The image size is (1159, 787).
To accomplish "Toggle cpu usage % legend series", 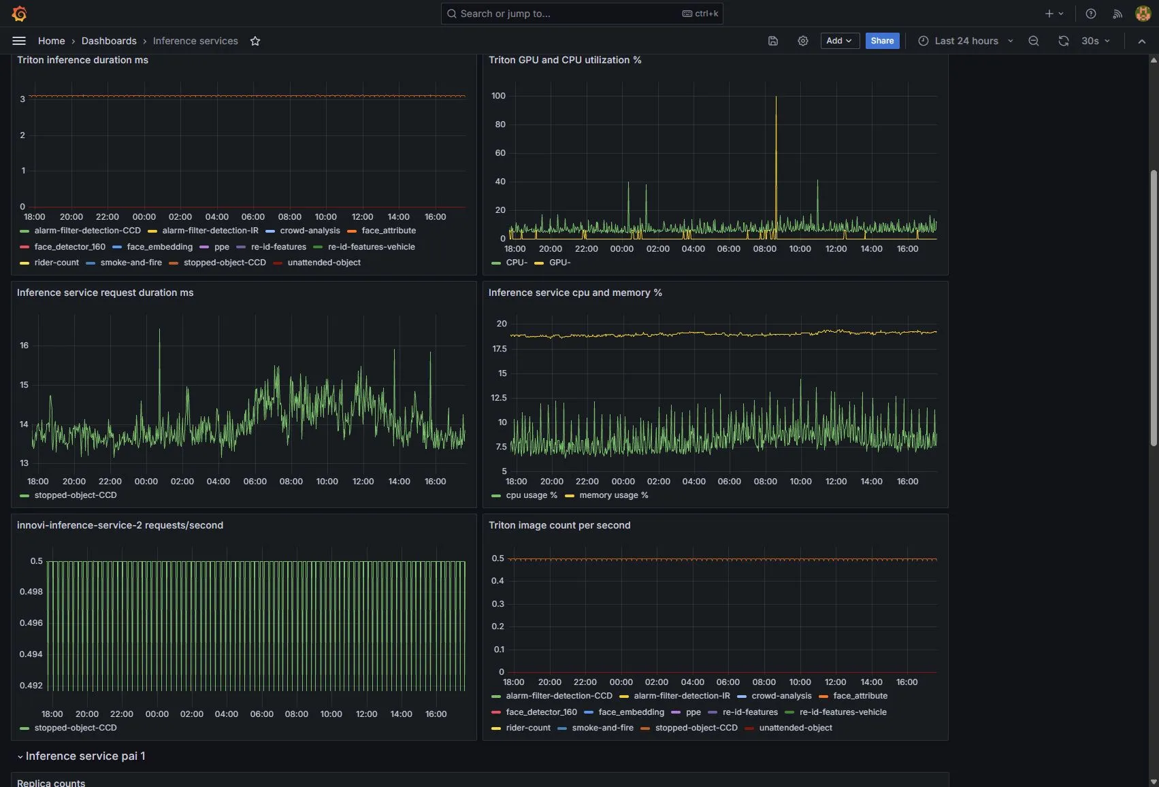I will tap(532, 495).
